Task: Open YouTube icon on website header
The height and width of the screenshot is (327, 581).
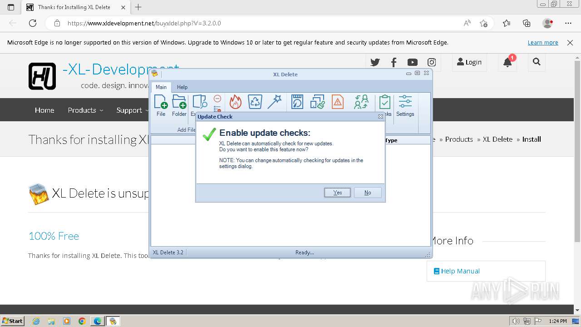Action: point(413,62)
